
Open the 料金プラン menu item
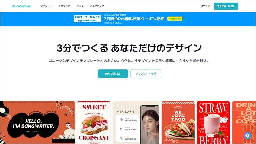(x=64, y=6)
